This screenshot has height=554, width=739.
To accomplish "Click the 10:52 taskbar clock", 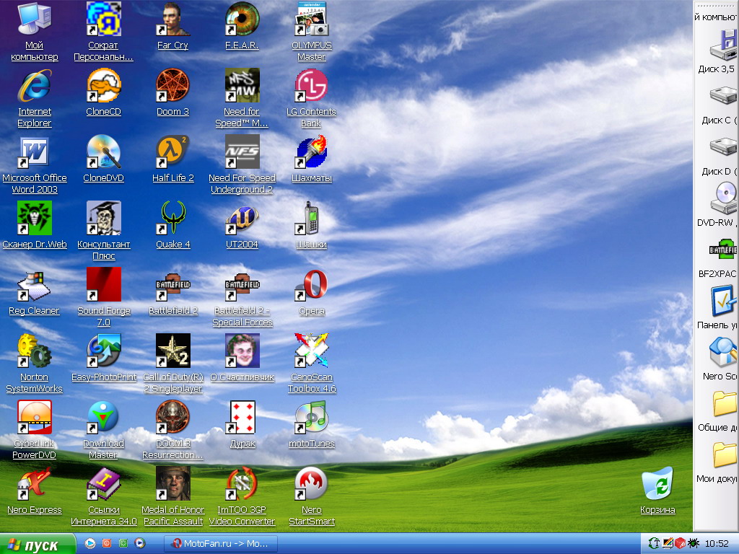I will click(717, 544).
